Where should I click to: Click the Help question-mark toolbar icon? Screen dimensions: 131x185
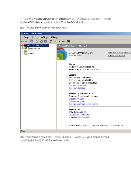click(41, 41)
